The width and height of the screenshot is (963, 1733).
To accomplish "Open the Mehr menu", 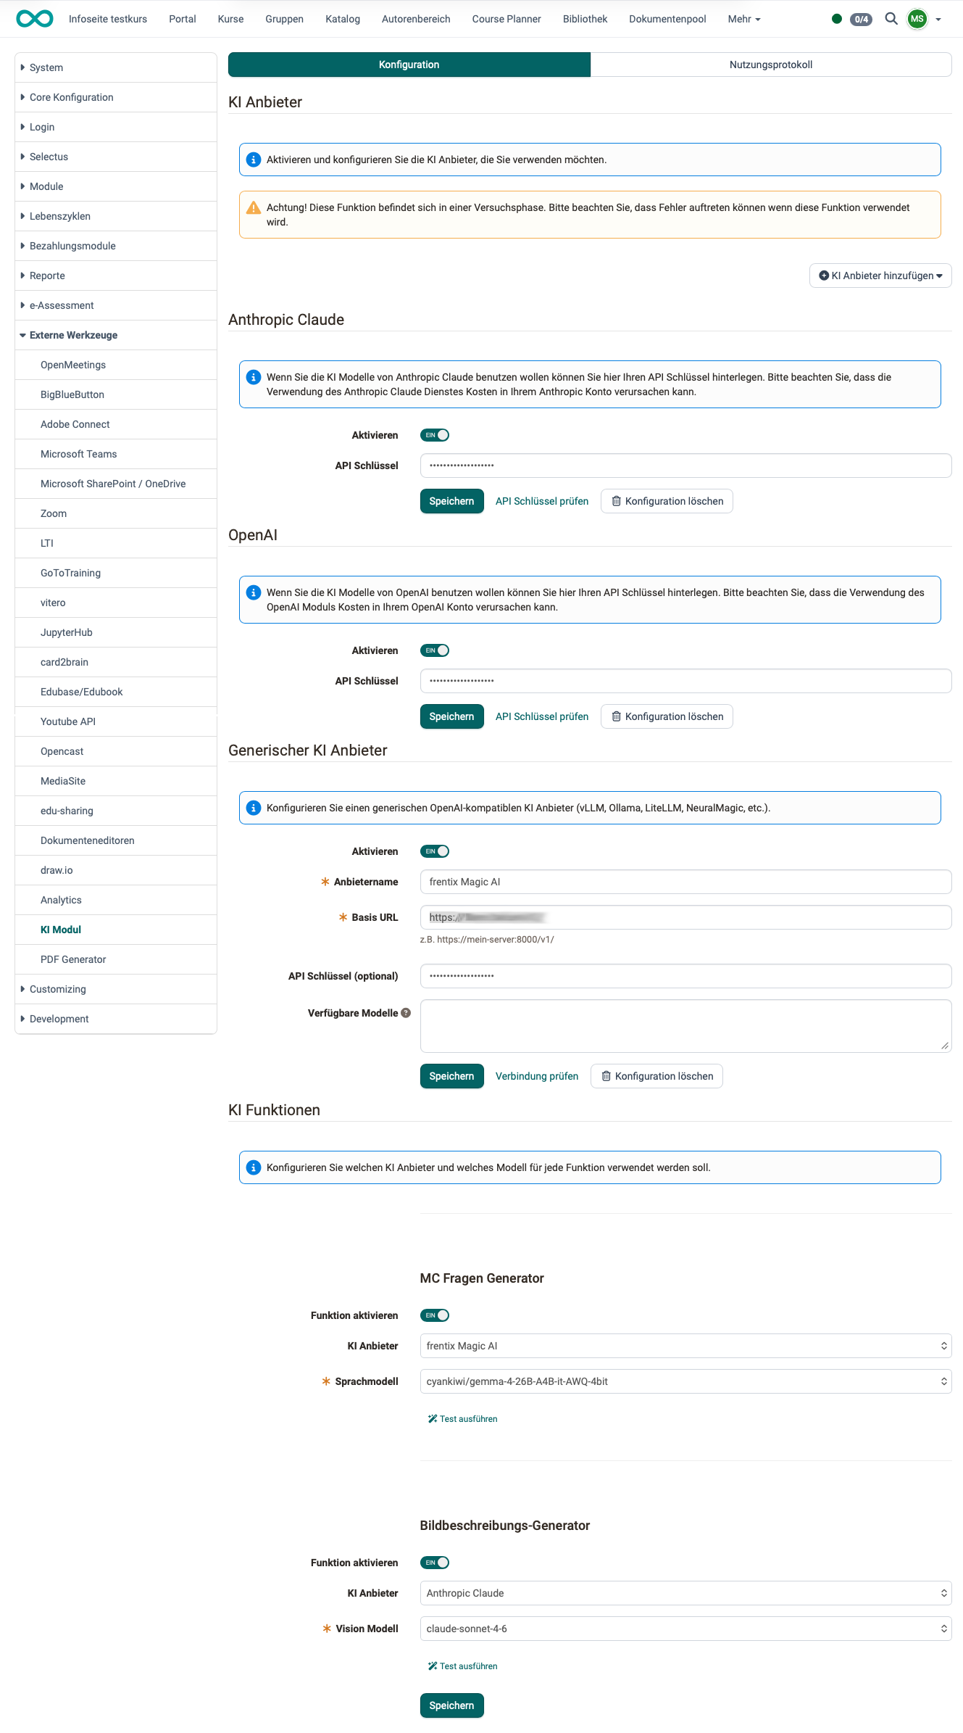I will pyautogui.click(x=744, y=19).
